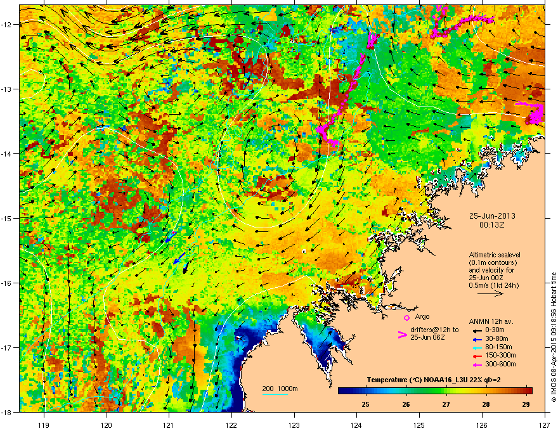
Task: Click the "Argo" legend label
Action: pyautogui.click(x=422, y=317)
